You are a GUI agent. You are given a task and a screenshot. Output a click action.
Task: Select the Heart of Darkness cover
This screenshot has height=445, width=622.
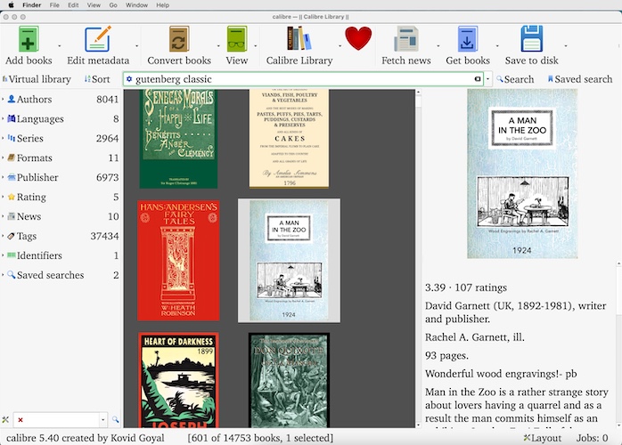178,380
